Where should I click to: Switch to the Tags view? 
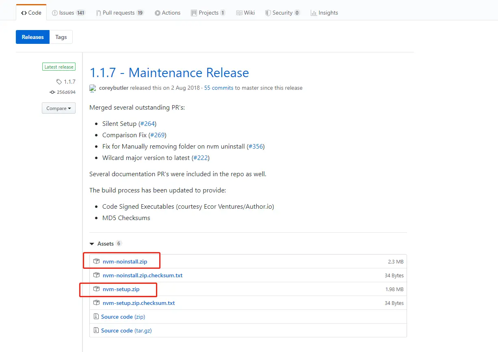click(x=61, y=37)
